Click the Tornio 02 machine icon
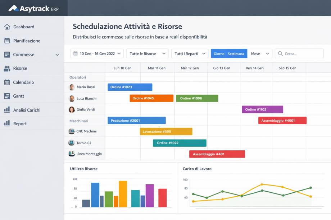The image size is (331, 220). tap(71, 143)
